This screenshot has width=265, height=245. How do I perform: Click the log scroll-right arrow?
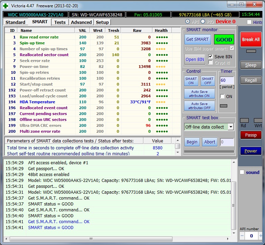point(228,239)
